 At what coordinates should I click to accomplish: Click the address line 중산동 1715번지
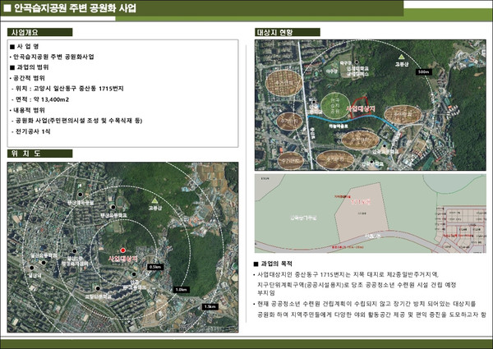67,89
